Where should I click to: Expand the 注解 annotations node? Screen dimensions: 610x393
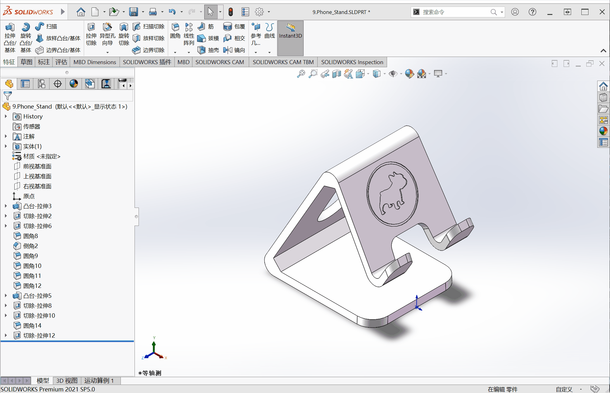click(6, 136)
